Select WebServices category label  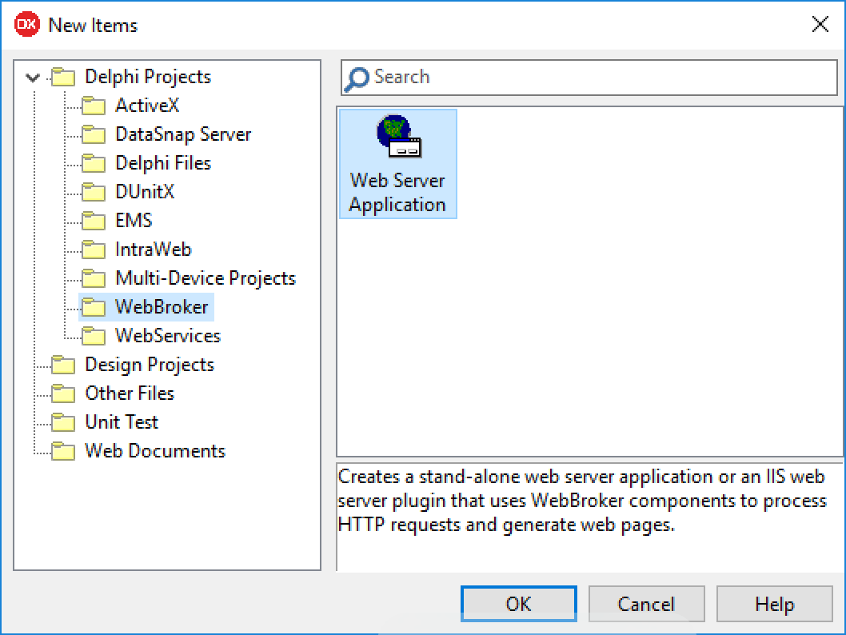169,336
